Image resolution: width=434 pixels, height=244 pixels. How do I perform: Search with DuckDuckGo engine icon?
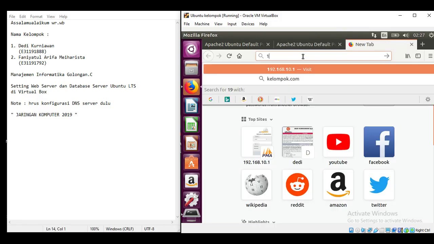260,99
